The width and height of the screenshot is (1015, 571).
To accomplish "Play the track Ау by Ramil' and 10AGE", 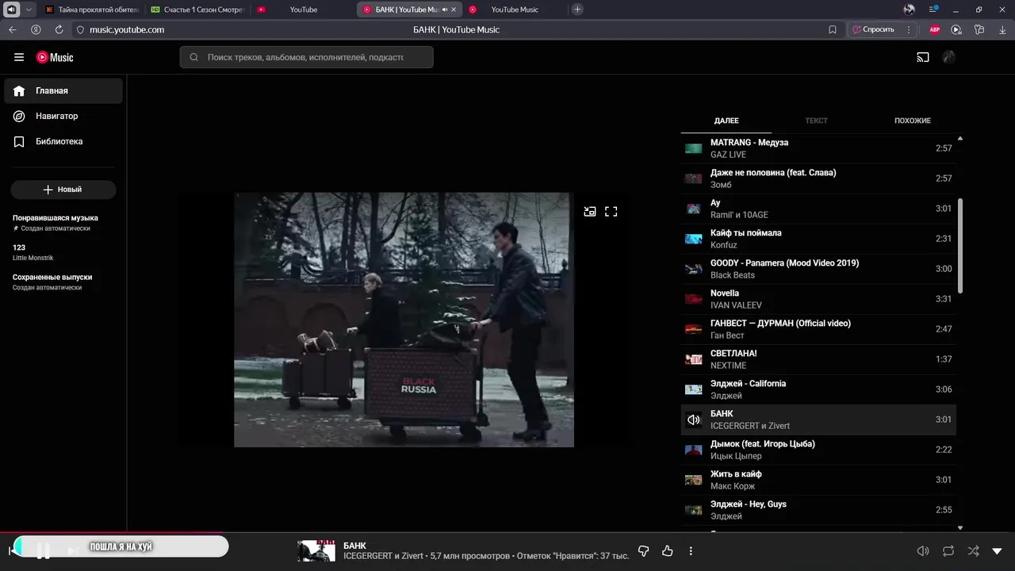I will coord(818,209).
